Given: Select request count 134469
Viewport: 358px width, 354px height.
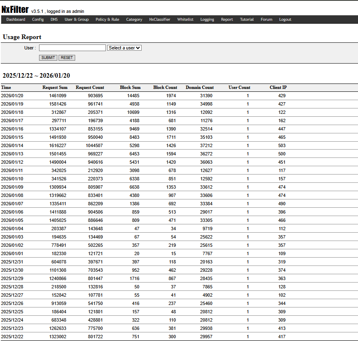Looking at the screenshot, I should coord(95,237).
